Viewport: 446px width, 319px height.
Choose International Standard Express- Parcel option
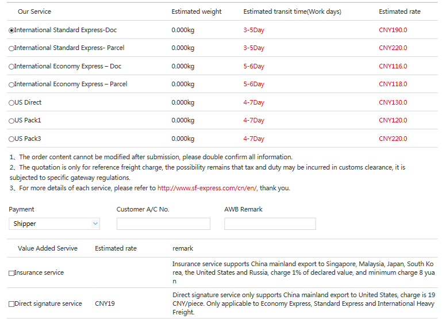pos(11,48)
